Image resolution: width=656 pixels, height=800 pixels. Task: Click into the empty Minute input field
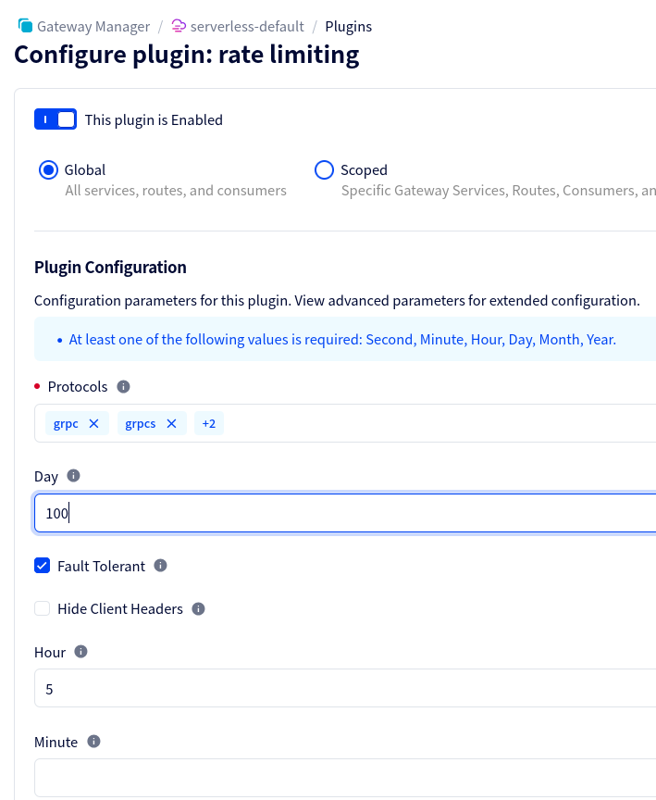[x=342, y=778]
